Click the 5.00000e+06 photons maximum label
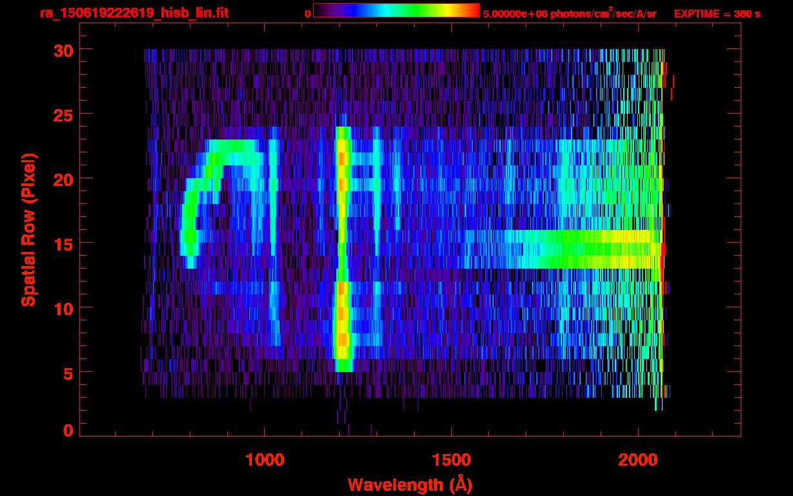793x496 pixels. (570, 14)
